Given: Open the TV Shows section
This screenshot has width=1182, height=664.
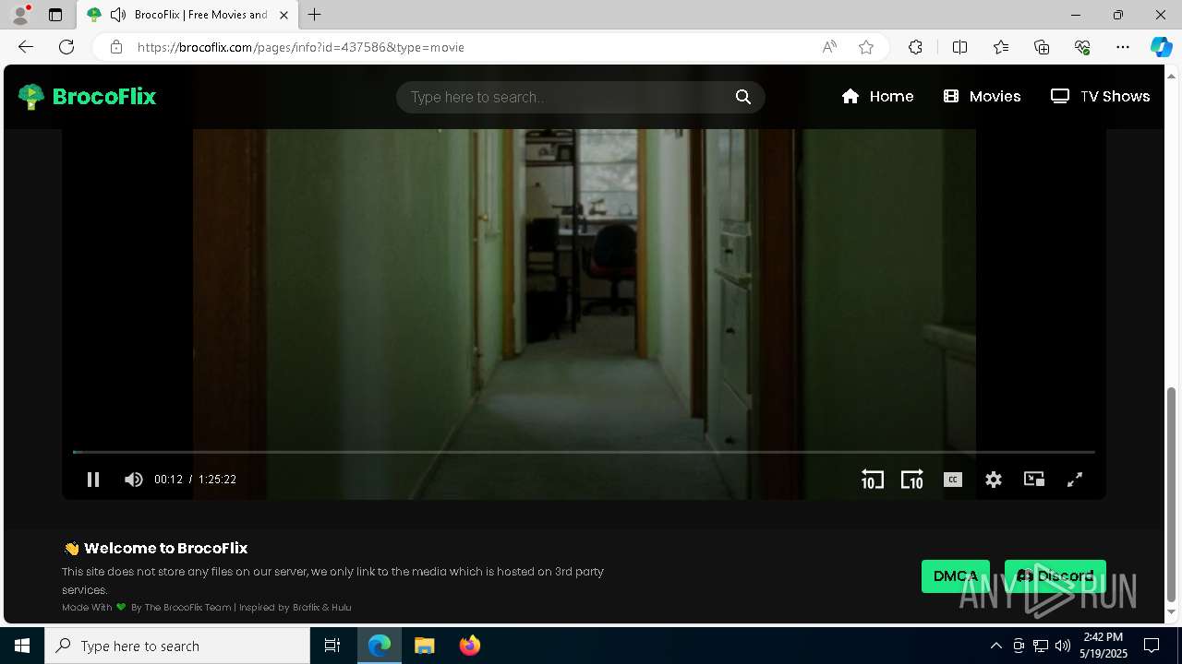Looking at the screenshot, I should (1101, 97).
